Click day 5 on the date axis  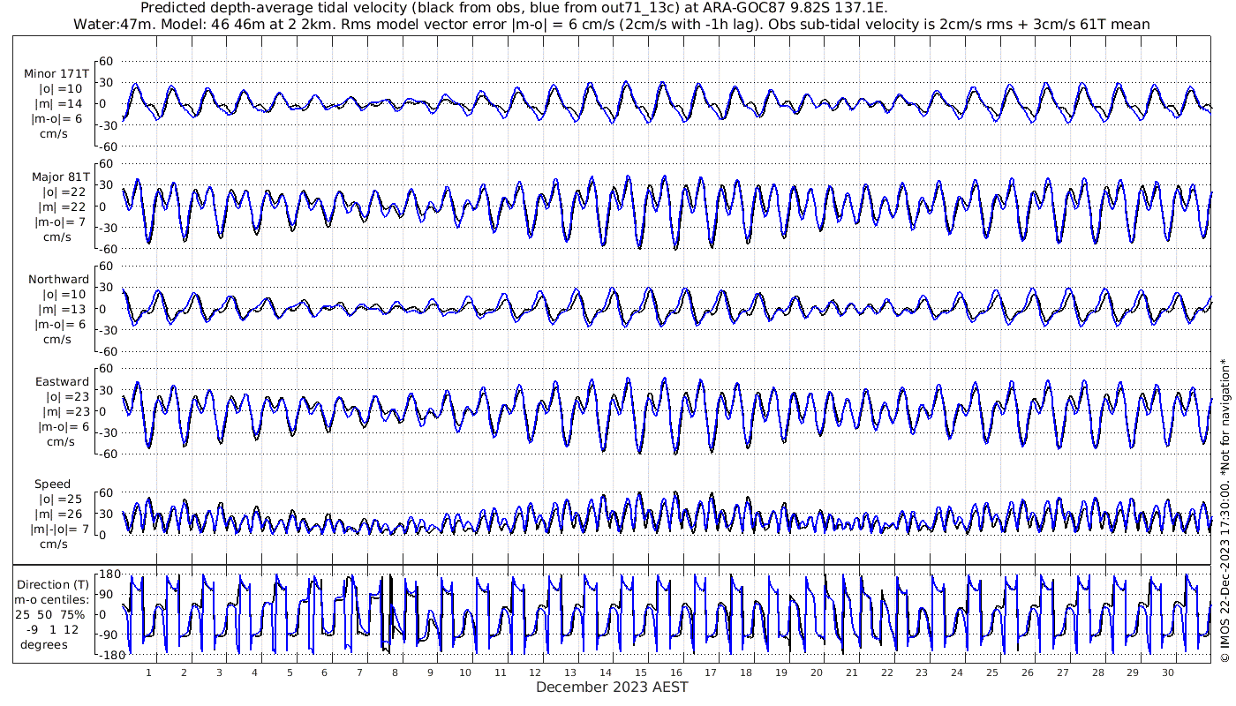290,673
